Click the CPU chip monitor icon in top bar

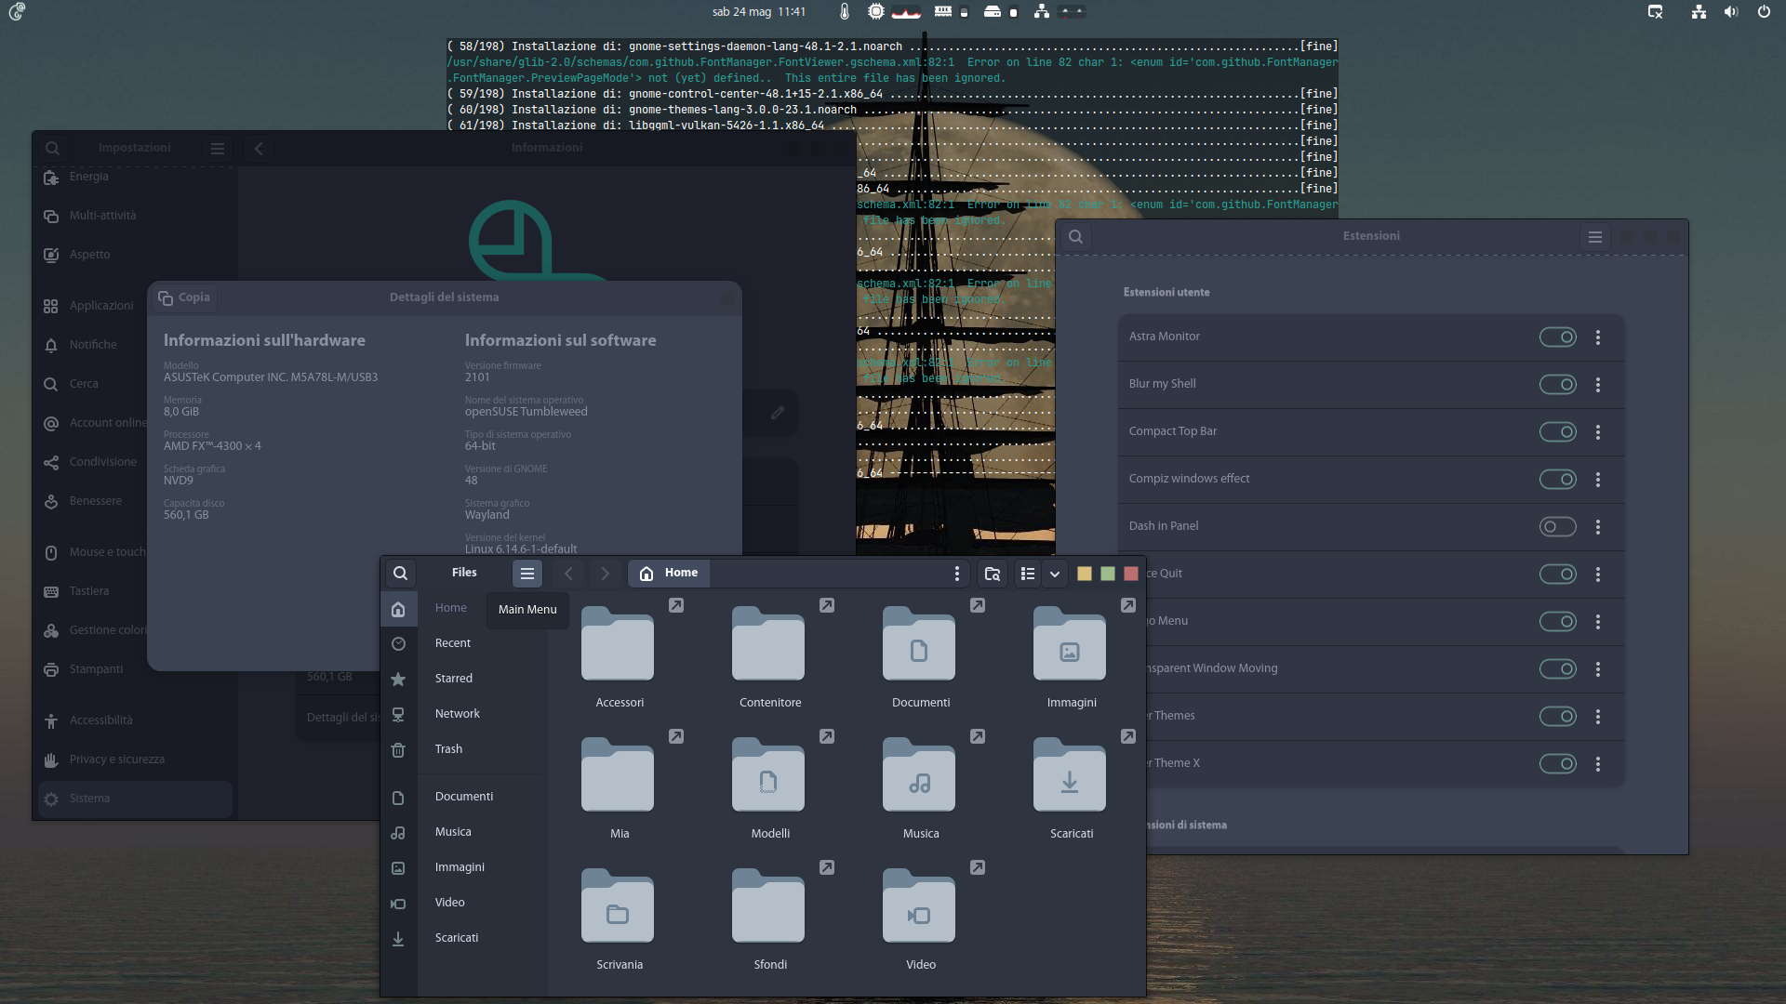point(875,12)
